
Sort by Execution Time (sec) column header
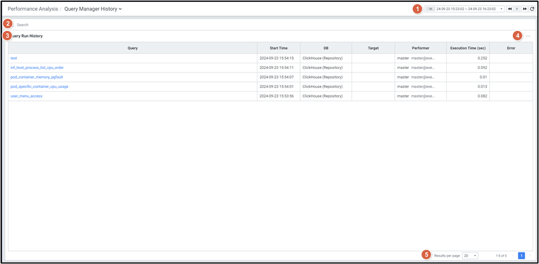(x=467, y=48)
